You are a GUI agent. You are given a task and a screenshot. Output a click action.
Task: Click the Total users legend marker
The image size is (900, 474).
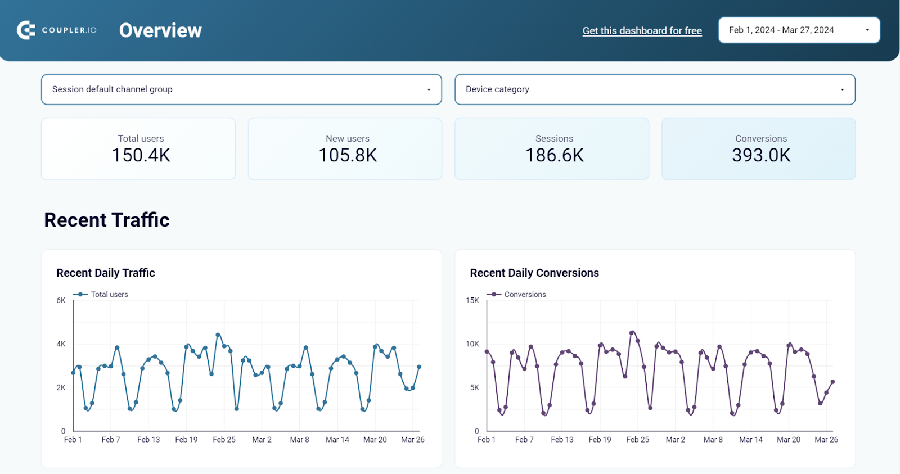[x=81, y=294]
